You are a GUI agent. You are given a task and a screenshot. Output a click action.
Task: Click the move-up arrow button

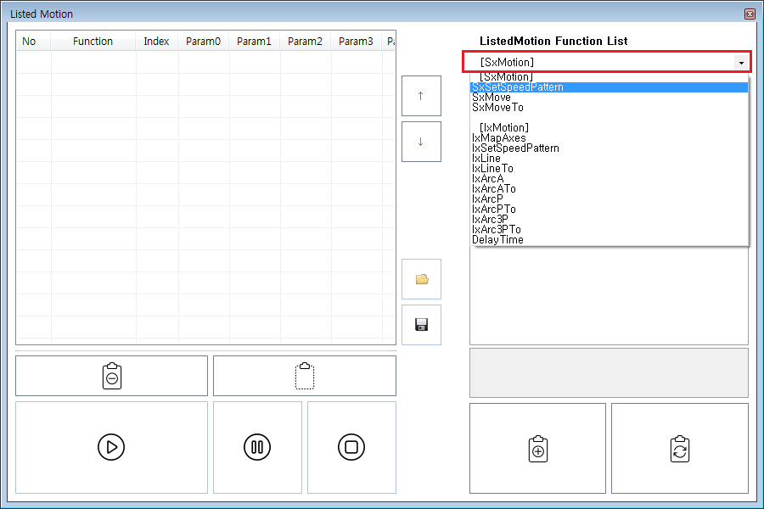click(421, 96)
